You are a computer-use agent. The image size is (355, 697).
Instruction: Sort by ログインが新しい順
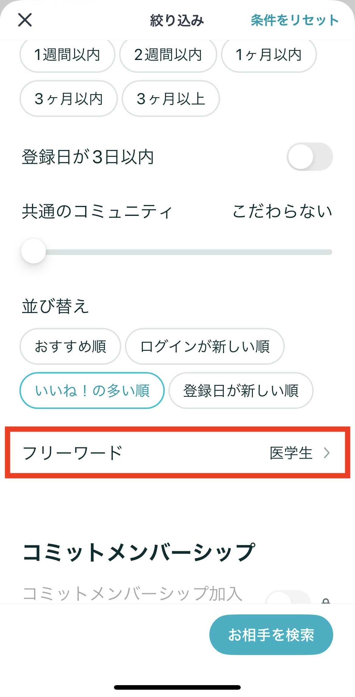(205, 346)
